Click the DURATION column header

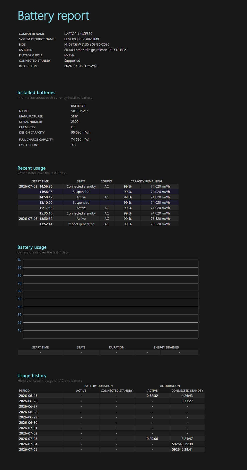117,348
